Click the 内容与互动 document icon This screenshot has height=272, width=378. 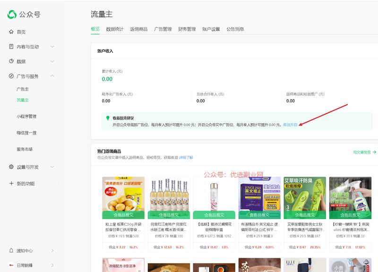tap(11, 46)
